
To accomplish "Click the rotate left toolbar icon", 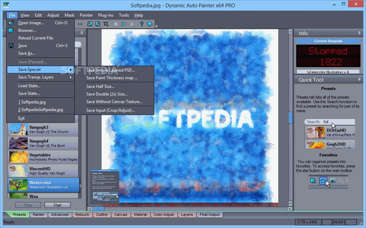I will pyautogui.click(x=90, y=24).
